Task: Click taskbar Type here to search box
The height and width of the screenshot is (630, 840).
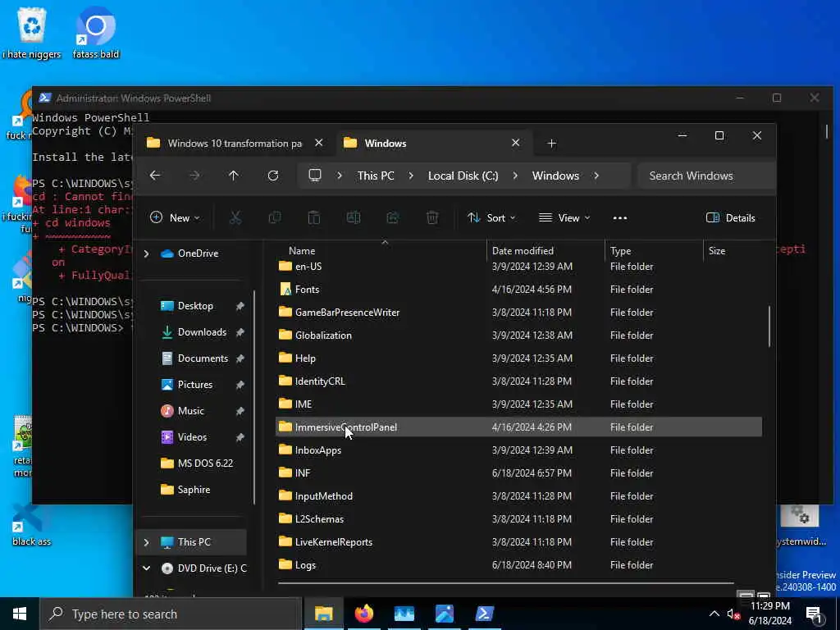Action: click(171, 614)
